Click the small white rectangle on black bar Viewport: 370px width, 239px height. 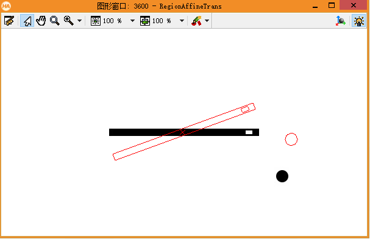249,132
